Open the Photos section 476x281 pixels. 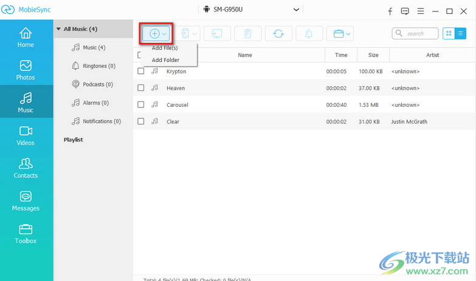26,70
